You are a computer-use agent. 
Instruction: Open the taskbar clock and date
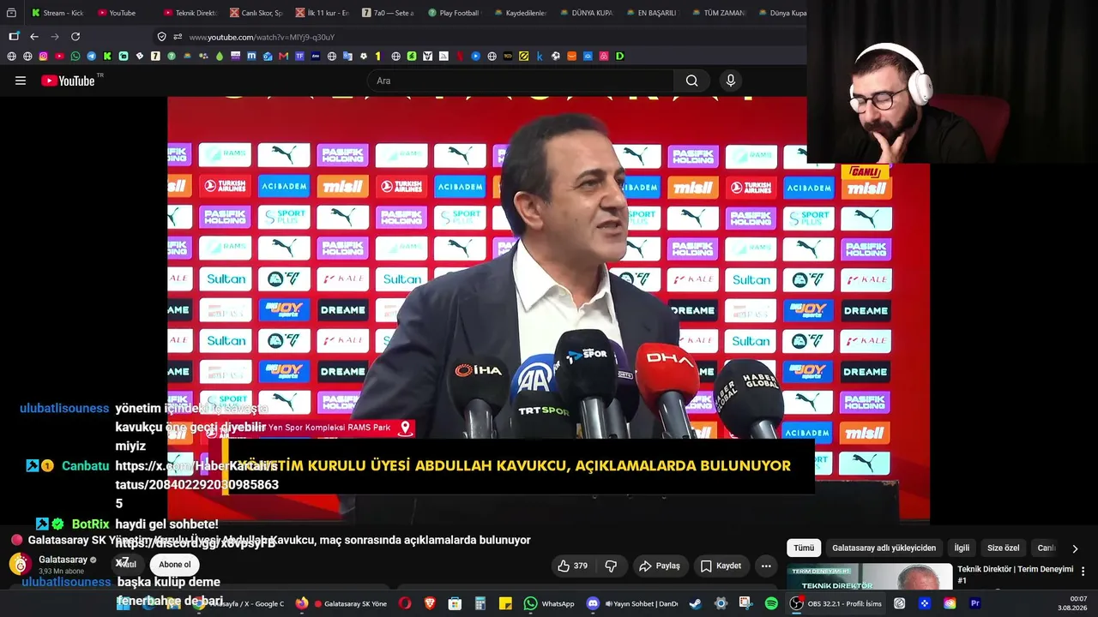pyautogui.click(x=1073, y=603)
